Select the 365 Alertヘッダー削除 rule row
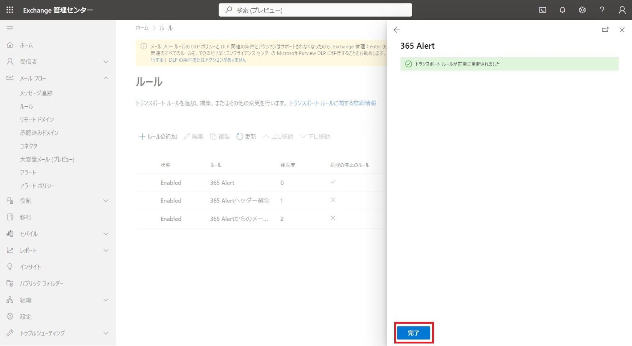Screen dimensions: 632x346 [239, 201]
